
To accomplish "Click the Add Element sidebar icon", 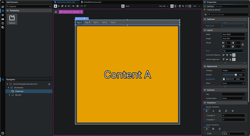I will coord(3,11).
